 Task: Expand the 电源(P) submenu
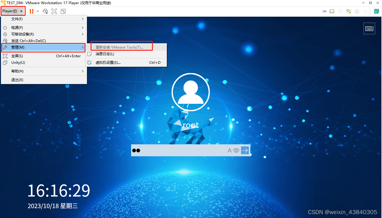pyautogui.click(x=44, y=27)
